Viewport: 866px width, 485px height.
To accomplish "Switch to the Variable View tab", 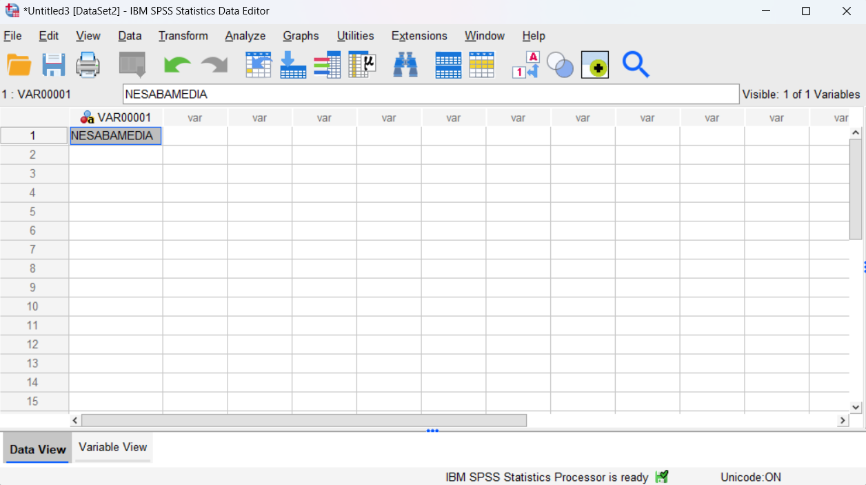I will [x=112, y=447].
